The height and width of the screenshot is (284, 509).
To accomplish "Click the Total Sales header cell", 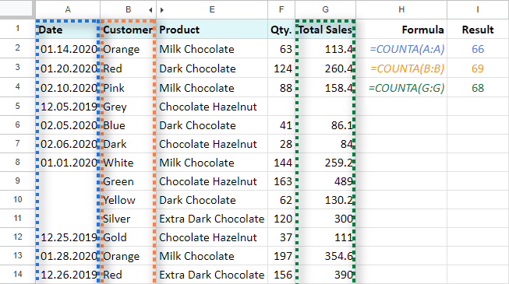I will (325, 30).
